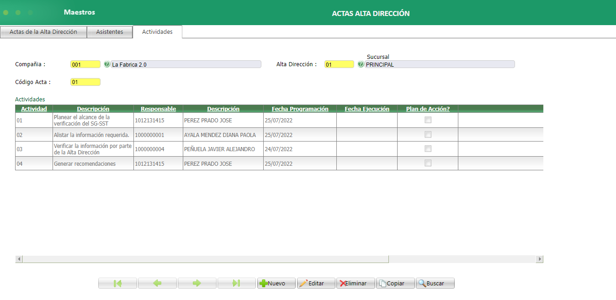Click AYALA MENDEZ DIANA PAOLA cell
The height and width of the screenshot is (300, 616).
pyautogui.click(x=223, y=135)
